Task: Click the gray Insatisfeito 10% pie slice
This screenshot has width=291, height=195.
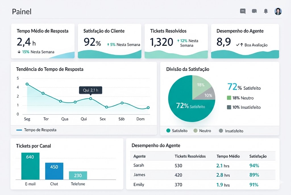Action: pos(209,95)
